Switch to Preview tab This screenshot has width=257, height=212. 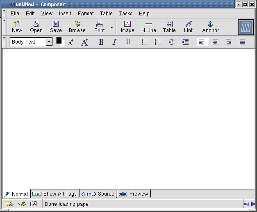click(134, 194)
